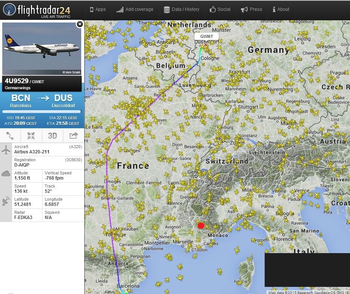This screenshot has width=350, height=294.
Task: Click the latitude value 51.2481
Action: 23,204
